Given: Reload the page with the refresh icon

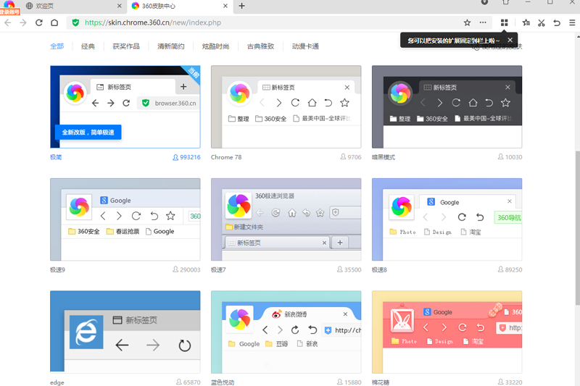Looking at the screenshot, I should coord(39,23).
